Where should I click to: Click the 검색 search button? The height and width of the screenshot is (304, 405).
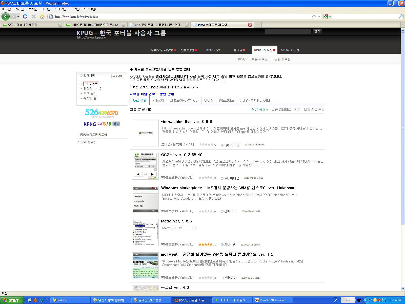click(317, 31)
